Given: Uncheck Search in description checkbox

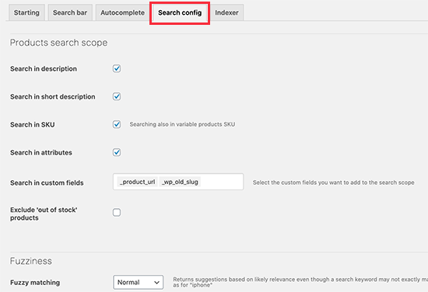Looking at the screenshot, I should point(117,68).
